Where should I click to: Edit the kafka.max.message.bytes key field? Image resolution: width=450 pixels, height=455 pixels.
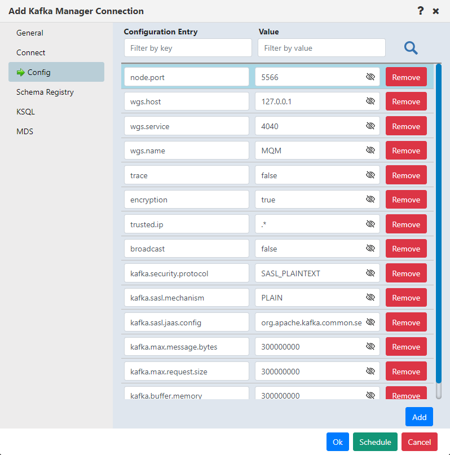pyautogui.click(x=187, y=347)
